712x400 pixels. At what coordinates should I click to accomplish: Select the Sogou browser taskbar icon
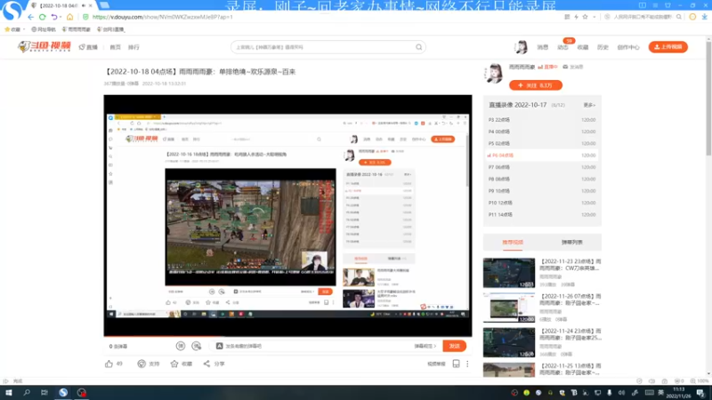point(63,393)
